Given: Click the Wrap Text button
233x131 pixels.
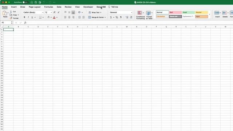Looking at the screenshot, I should 95,12.
